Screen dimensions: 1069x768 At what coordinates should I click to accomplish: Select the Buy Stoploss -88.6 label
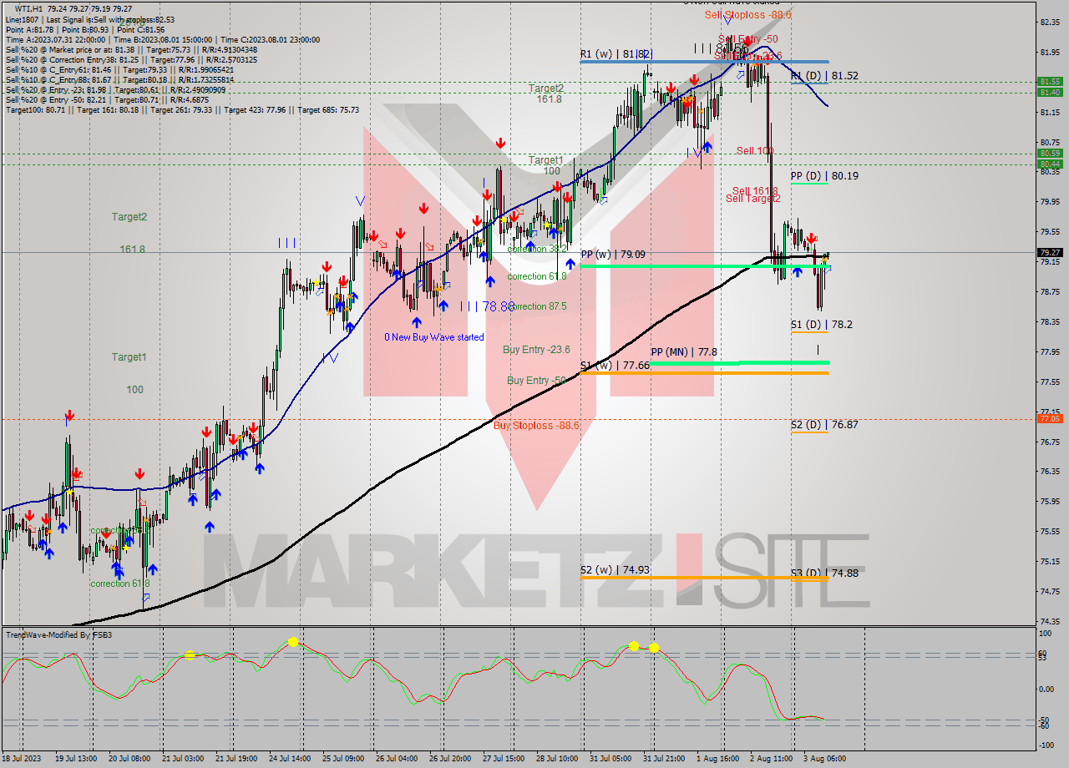536,426
